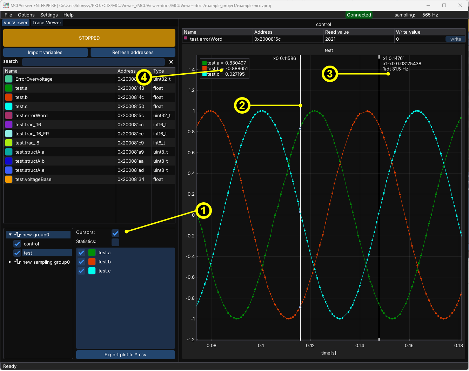
Task: Click the MCUViewer app logo icon
Action: (x=6, y=5)
